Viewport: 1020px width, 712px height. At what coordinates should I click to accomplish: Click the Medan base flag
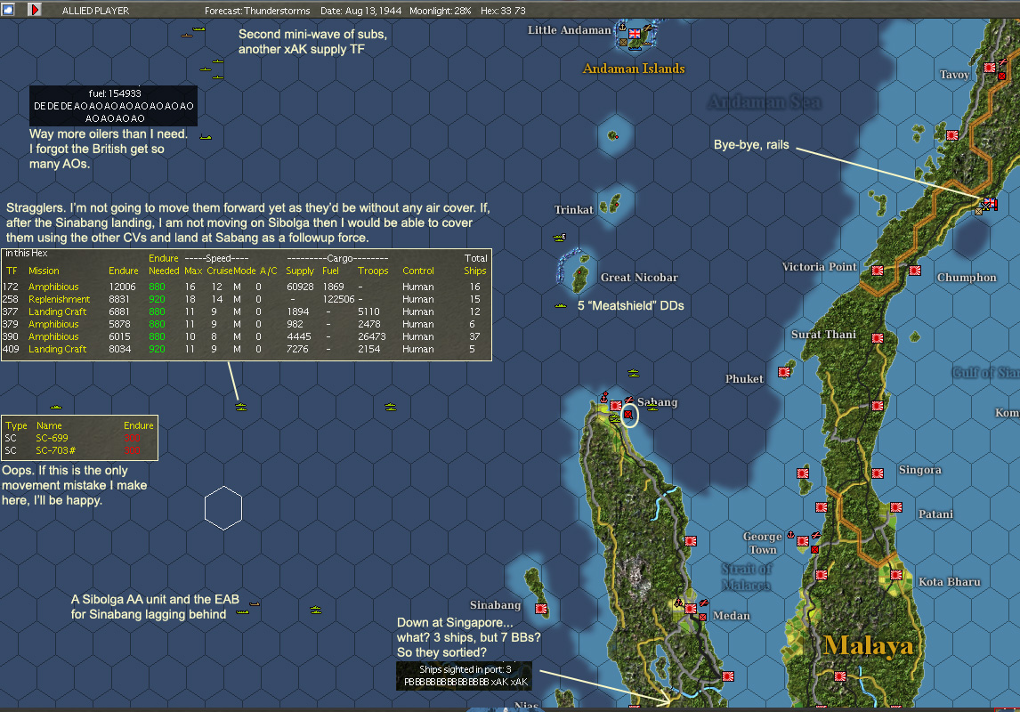tap(690, 609)
